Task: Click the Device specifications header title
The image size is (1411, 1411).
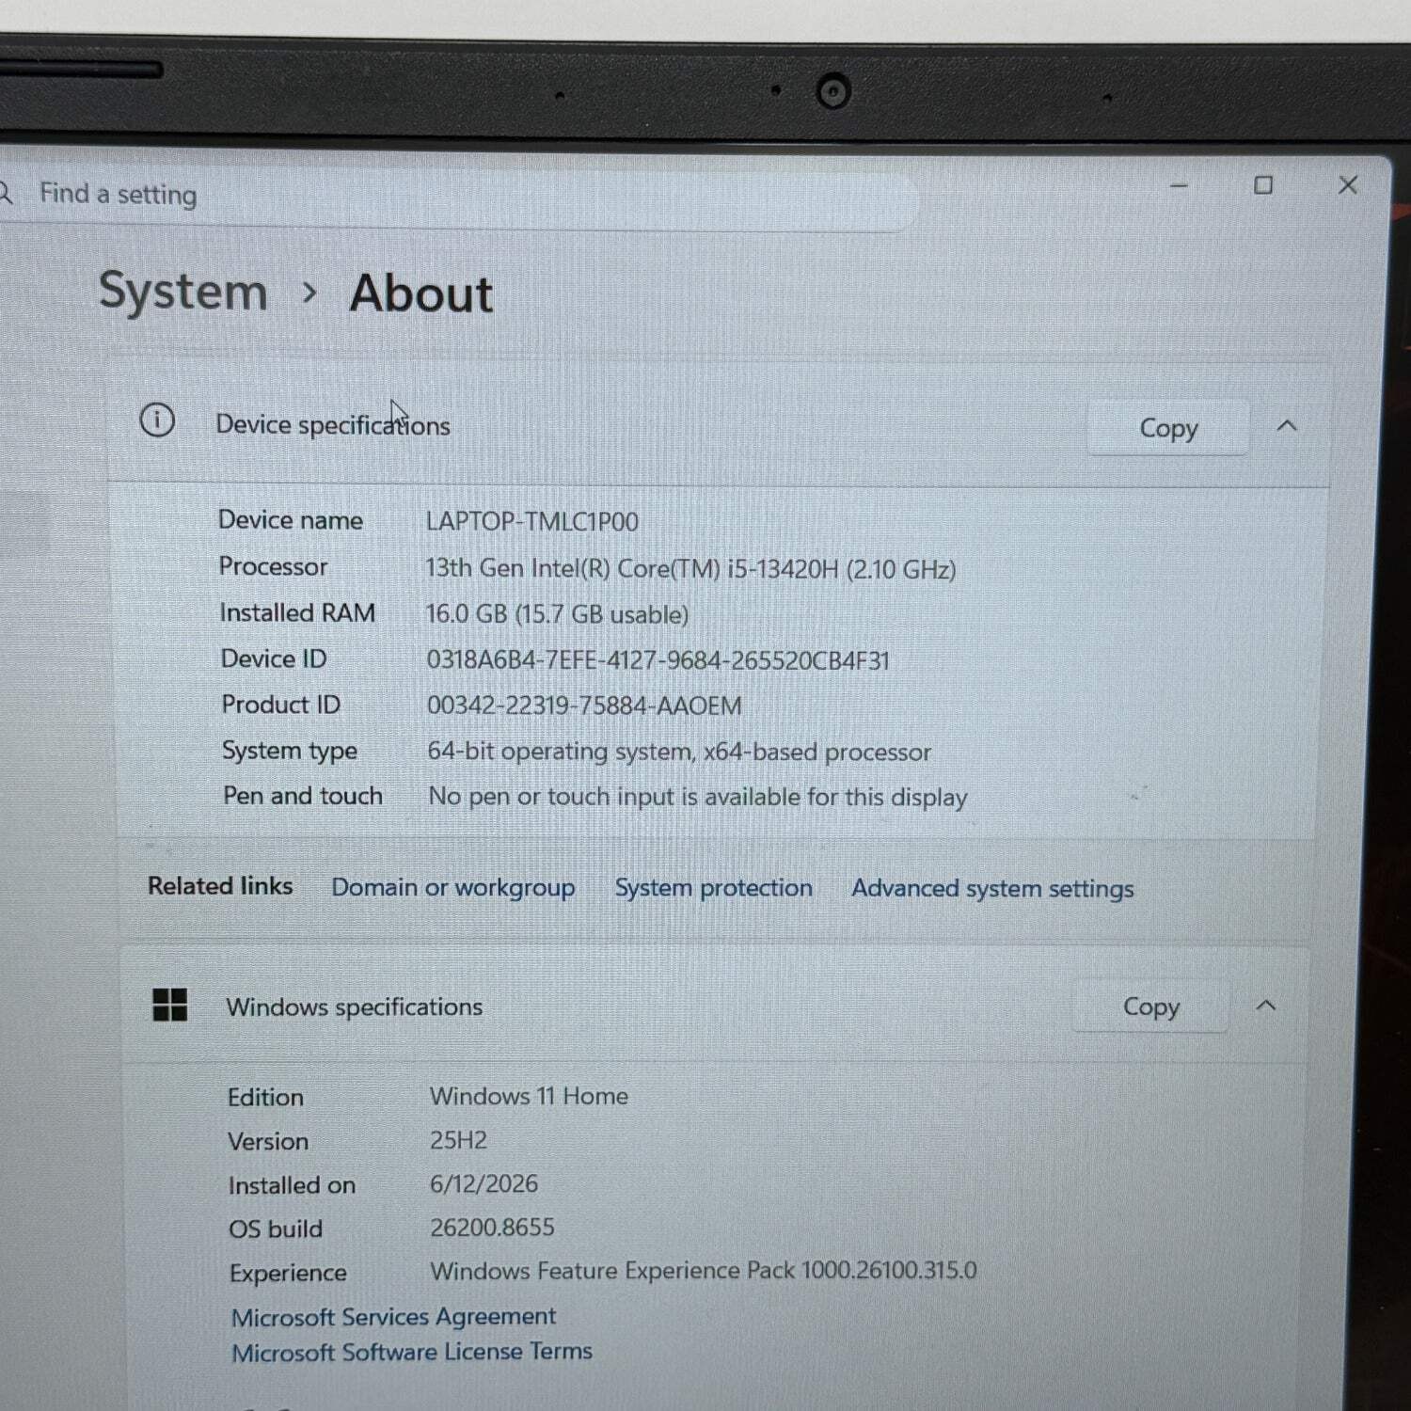Action: coord(333,425)
